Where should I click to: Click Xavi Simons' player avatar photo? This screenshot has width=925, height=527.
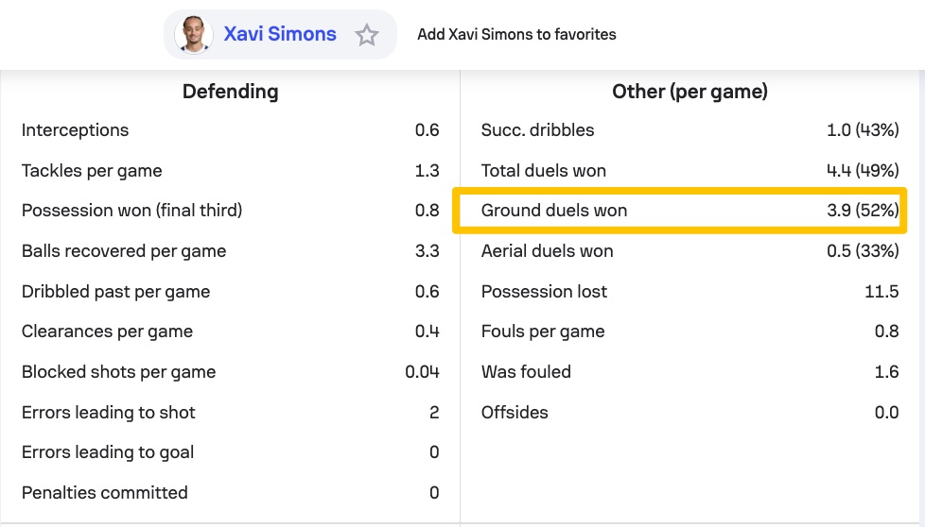point(194,35)
